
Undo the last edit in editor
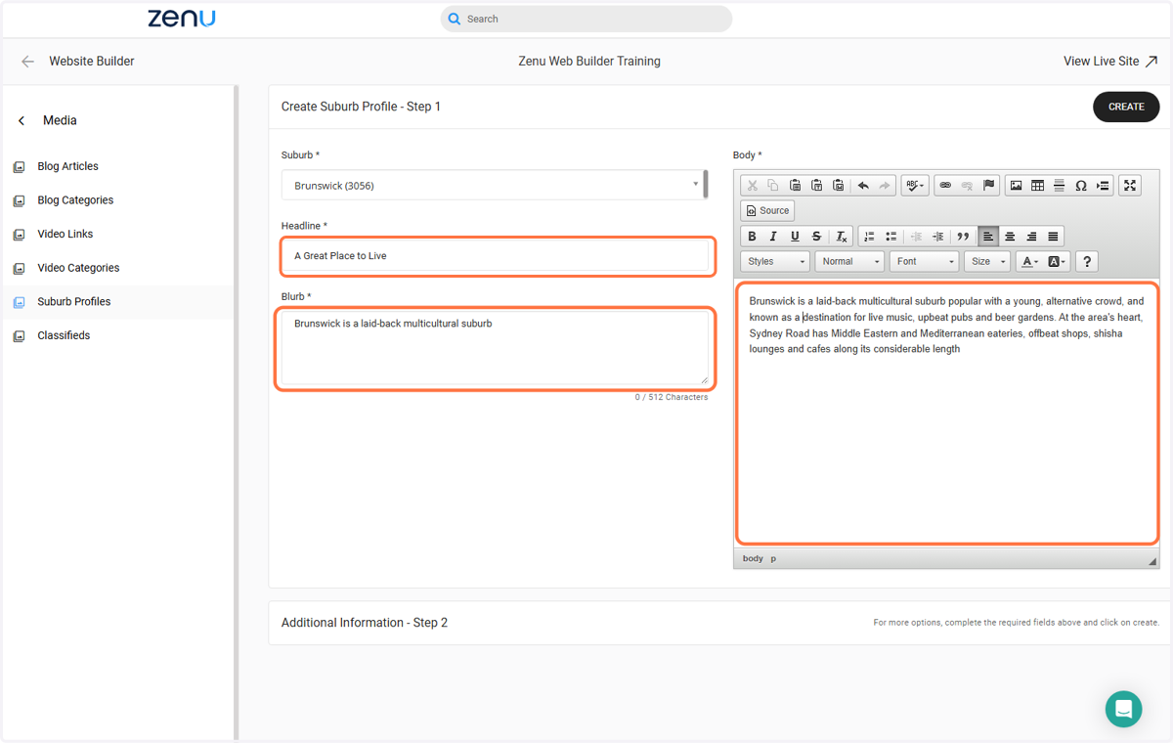coord(863,186)
